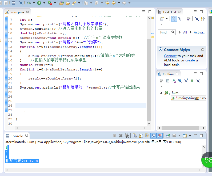212x176 pixels.
Task: Open the Open Console dropdown arrow
Action: coord(190,136)
